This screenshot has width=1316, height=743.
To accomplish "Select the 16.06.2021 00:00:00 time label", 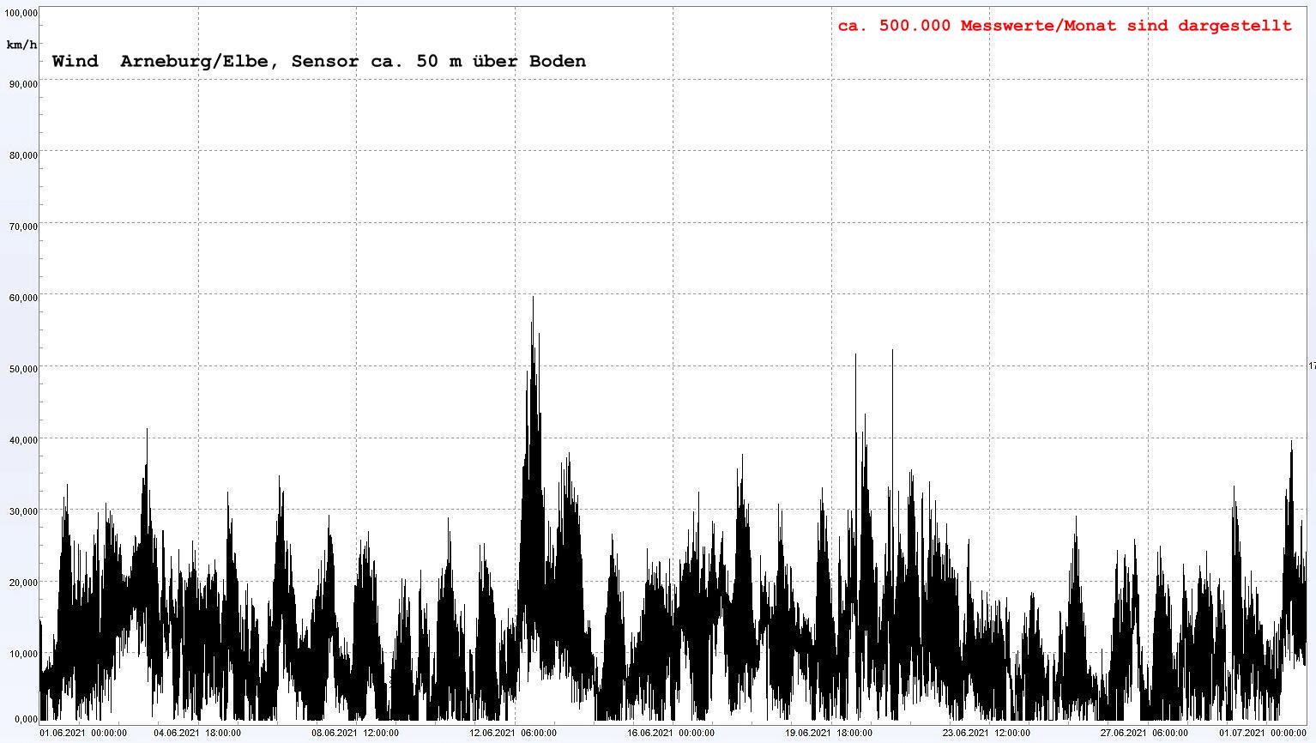I will pos(671,733).
